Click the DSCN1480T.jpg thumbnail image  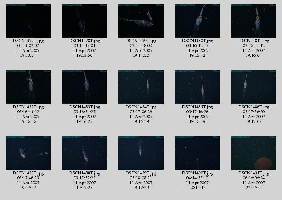coord(197,21)
